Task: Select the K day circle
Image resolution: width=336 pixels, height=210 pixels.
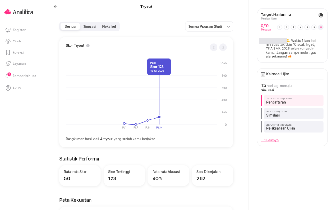Action: (300, 27)
